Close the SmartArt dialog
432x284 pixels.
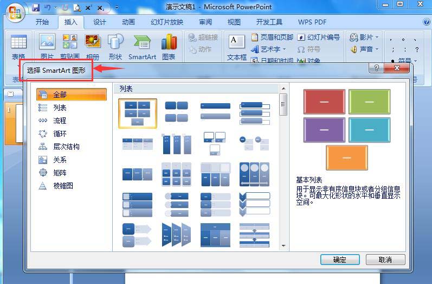(x=397, y=68)
